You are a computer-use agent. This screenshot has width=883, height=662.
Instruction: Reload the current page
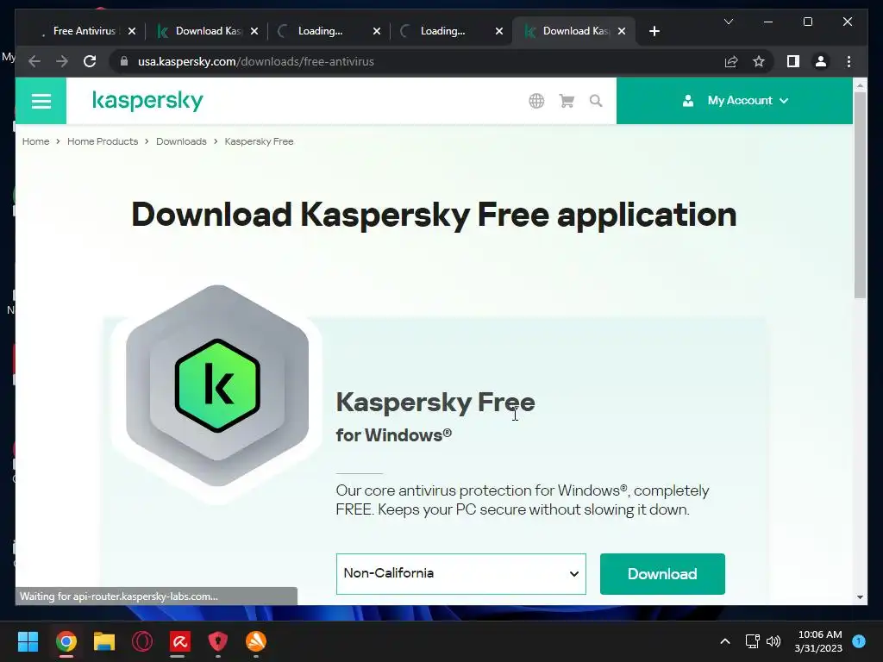click(x=90, y=61)
